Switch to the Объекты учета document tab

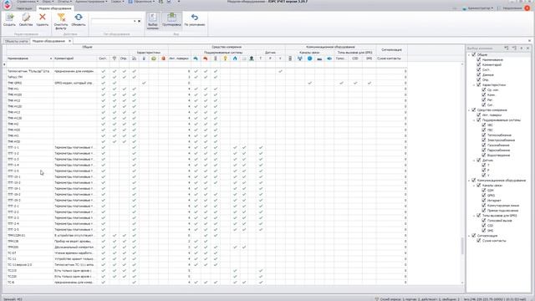(17, 41)
